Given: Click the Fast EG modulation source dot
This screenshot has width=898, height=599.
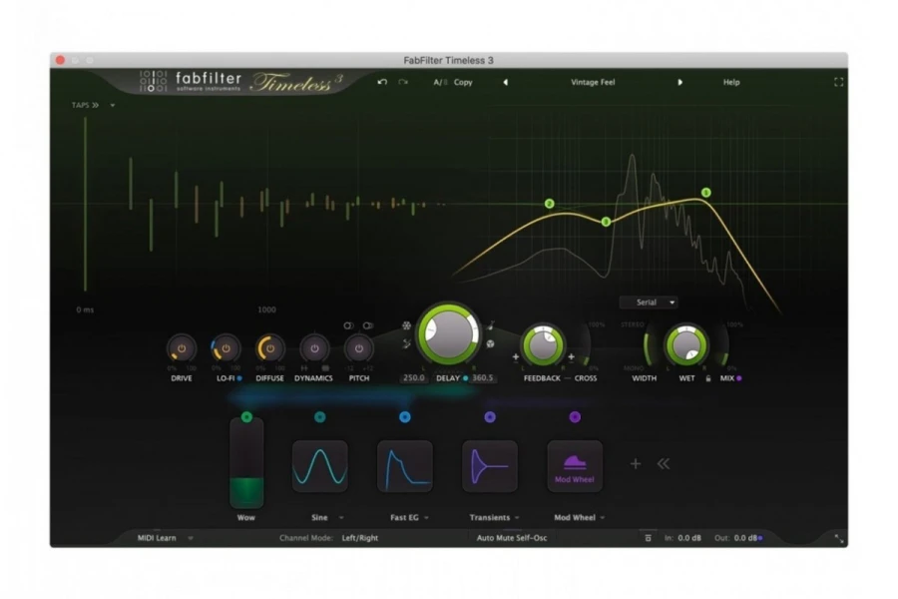Looking at the screenshot, I should [x=405, y=416].
